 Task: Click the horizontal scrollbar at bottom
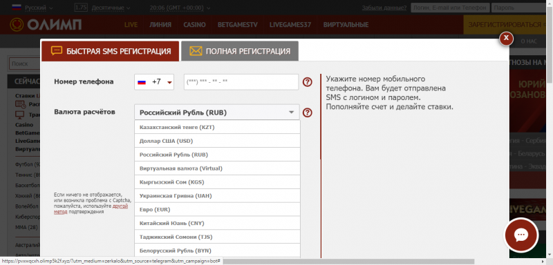349,262
